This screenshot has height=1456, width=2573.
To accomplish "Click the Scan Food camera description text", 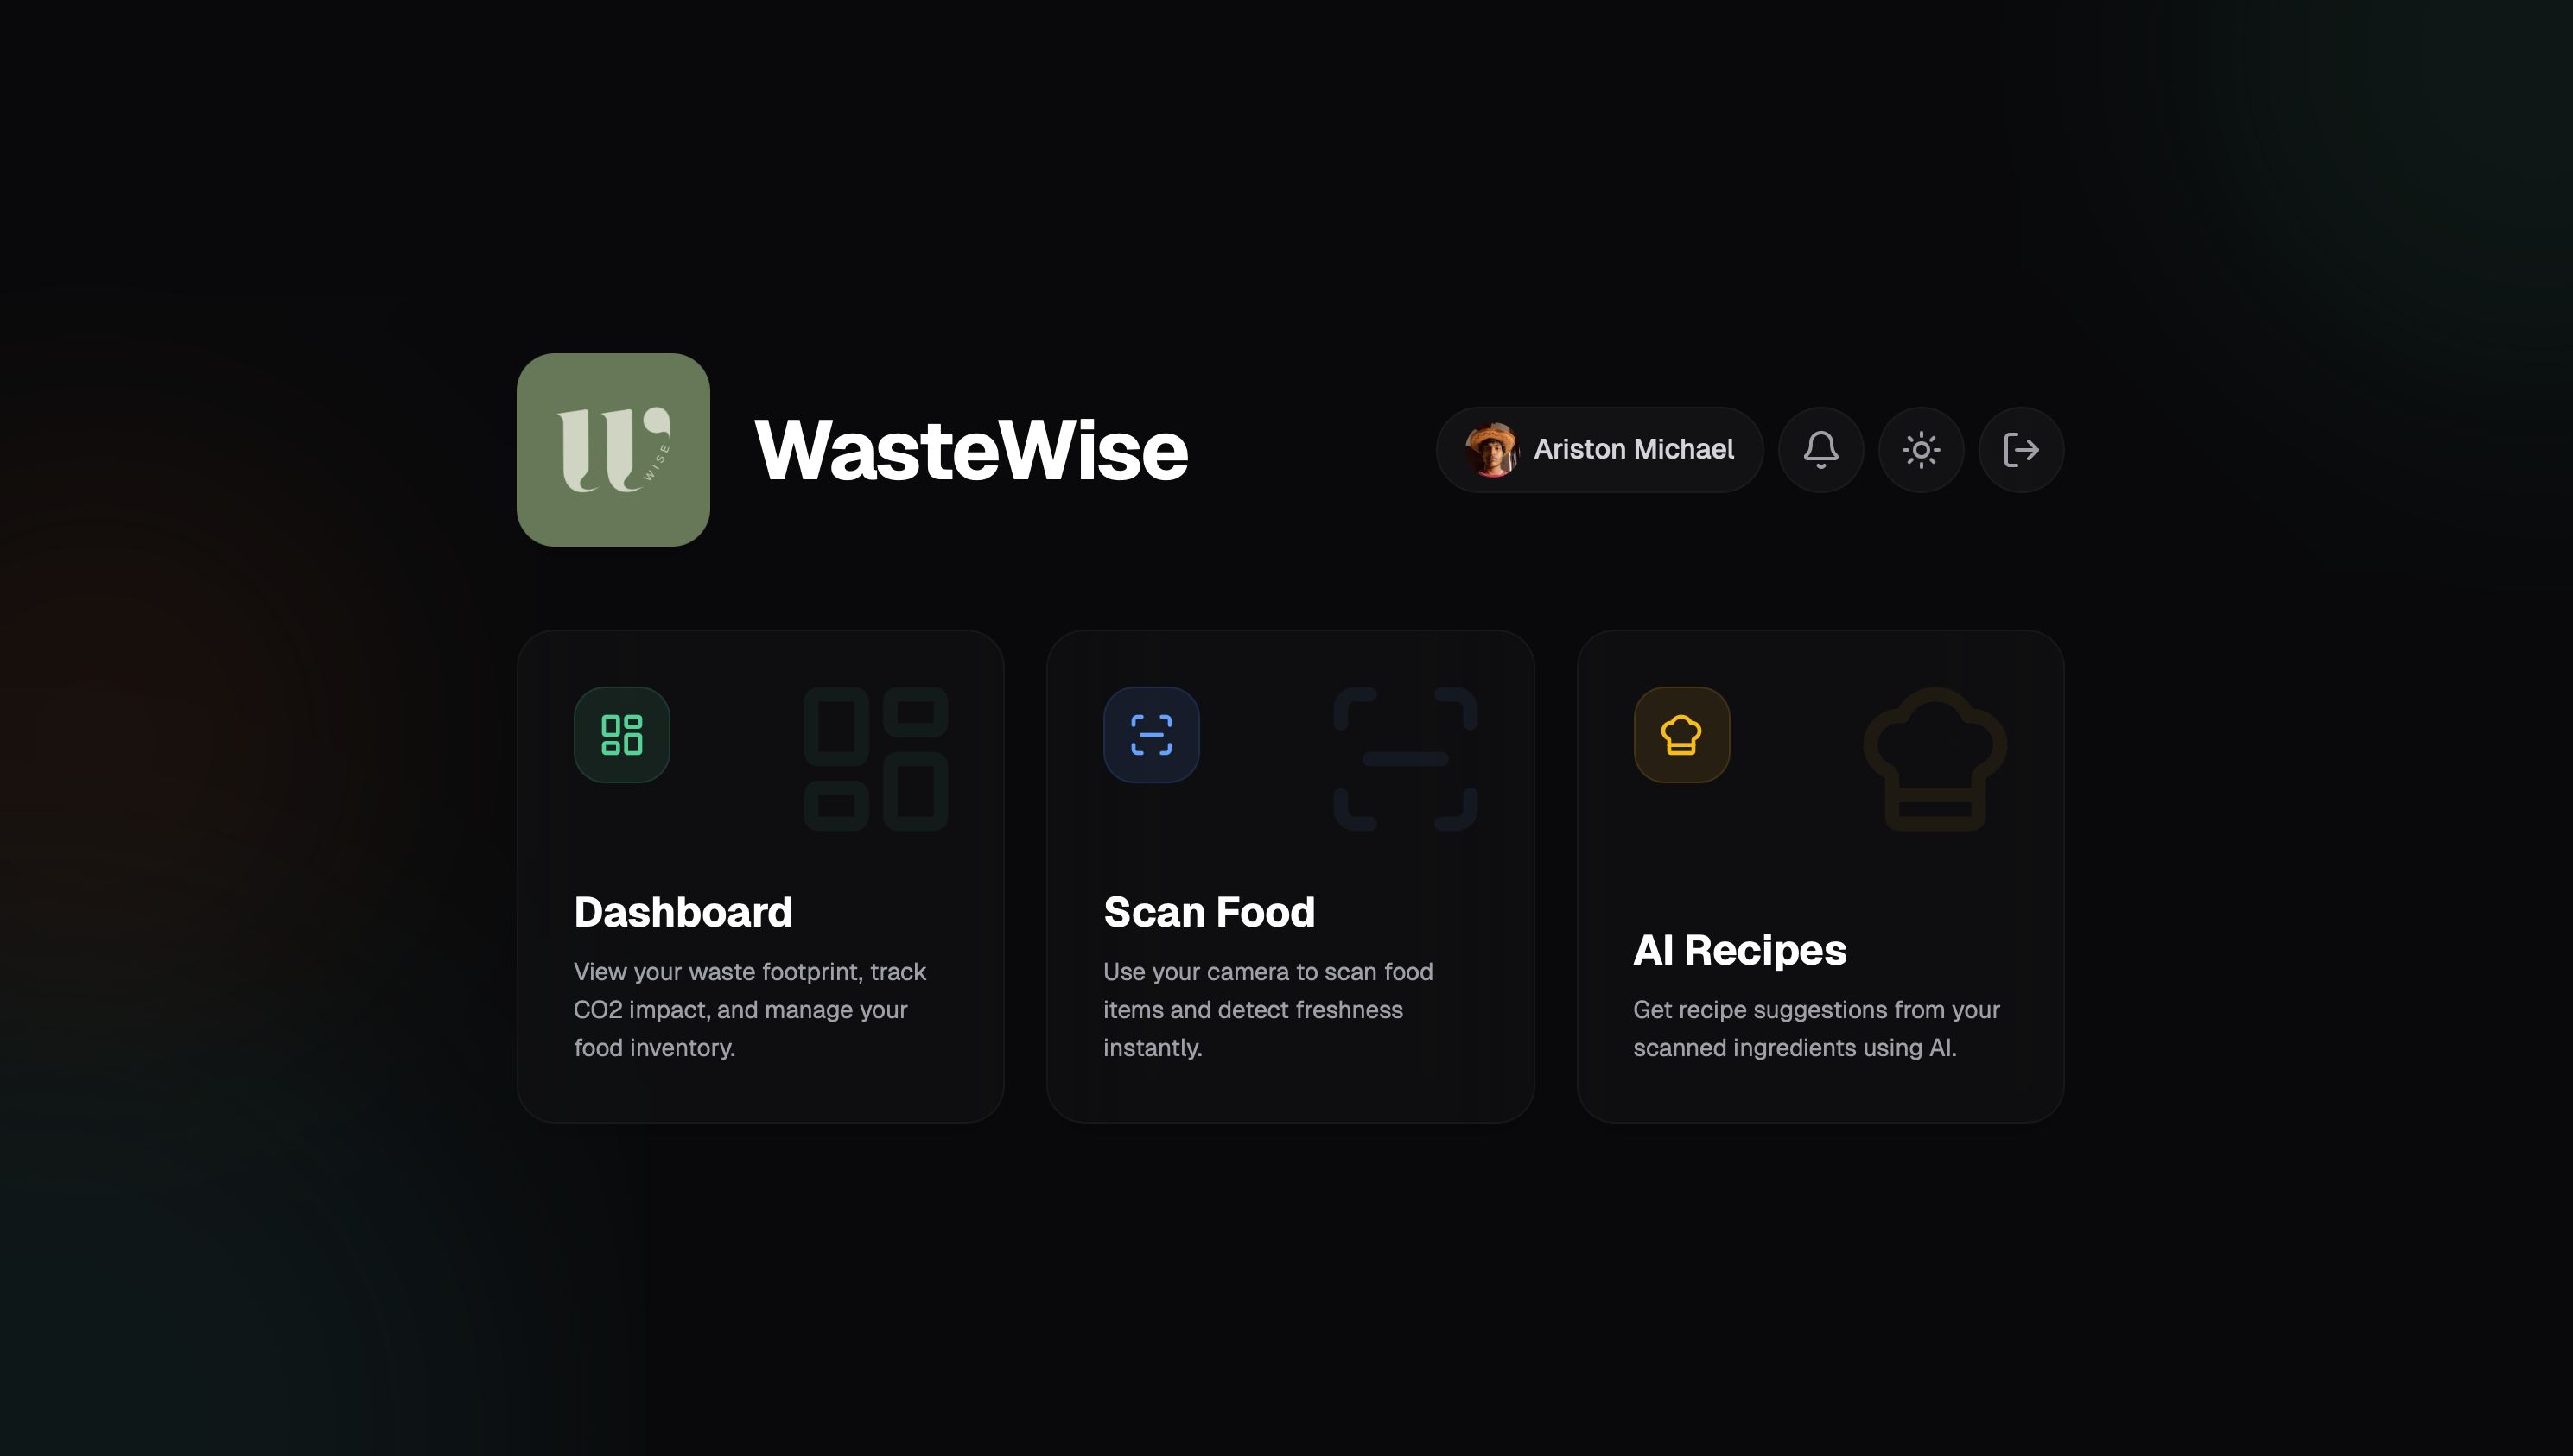I will [1267, 1009].
